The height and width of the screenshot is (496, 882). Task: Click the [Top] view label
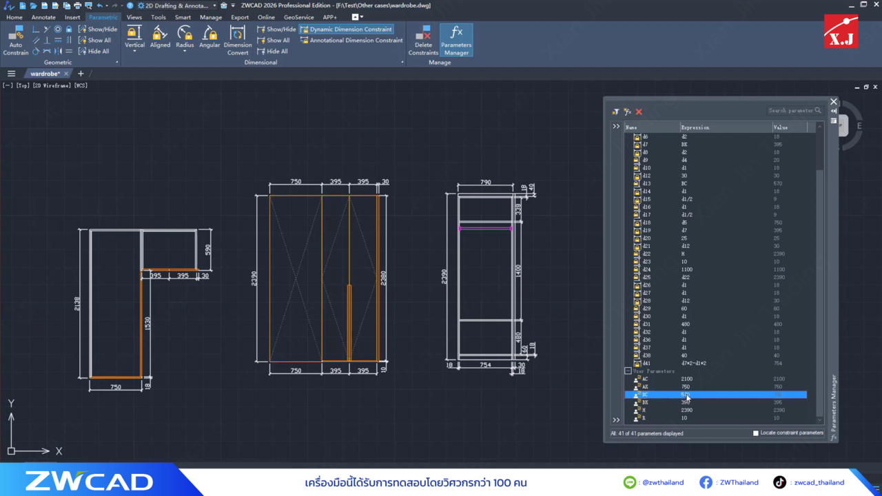coord(23,85)
